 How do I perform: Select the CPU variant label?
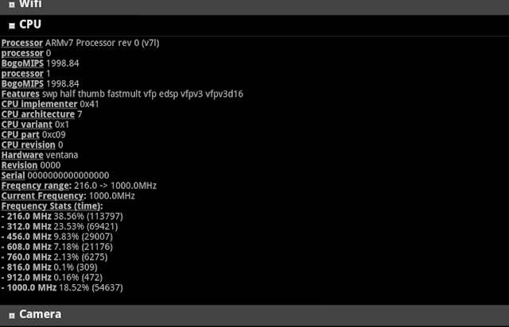coord(26,125)
